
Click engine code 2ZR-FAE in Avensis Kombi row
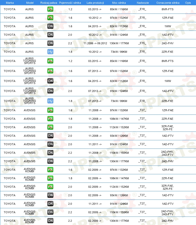167,178
